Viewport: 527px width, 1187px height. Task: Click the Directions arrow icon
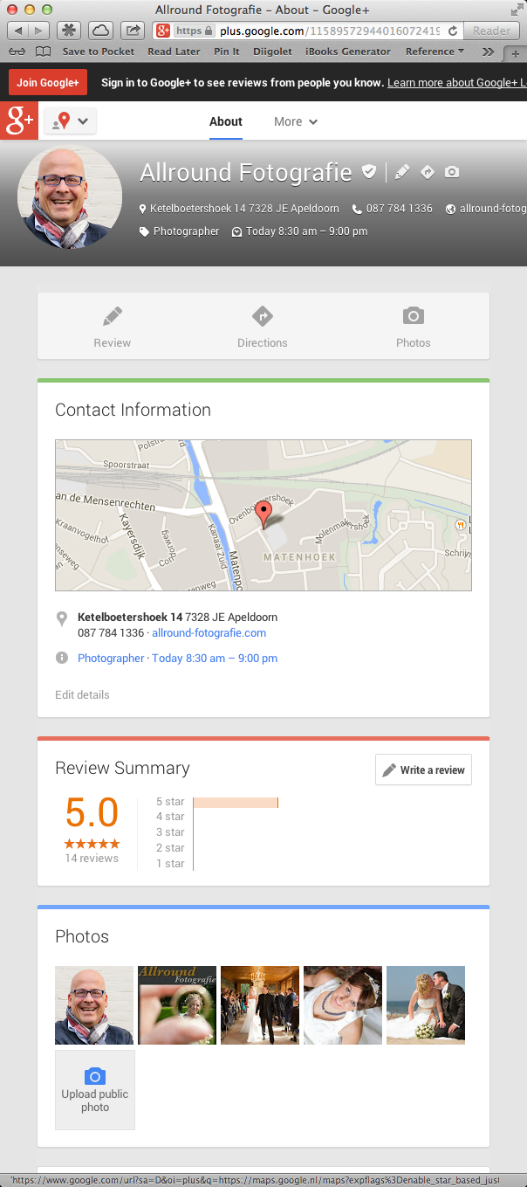click(x=262, y=315)
